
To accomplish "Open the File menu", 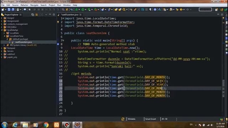I will click(x=3, y=5).
